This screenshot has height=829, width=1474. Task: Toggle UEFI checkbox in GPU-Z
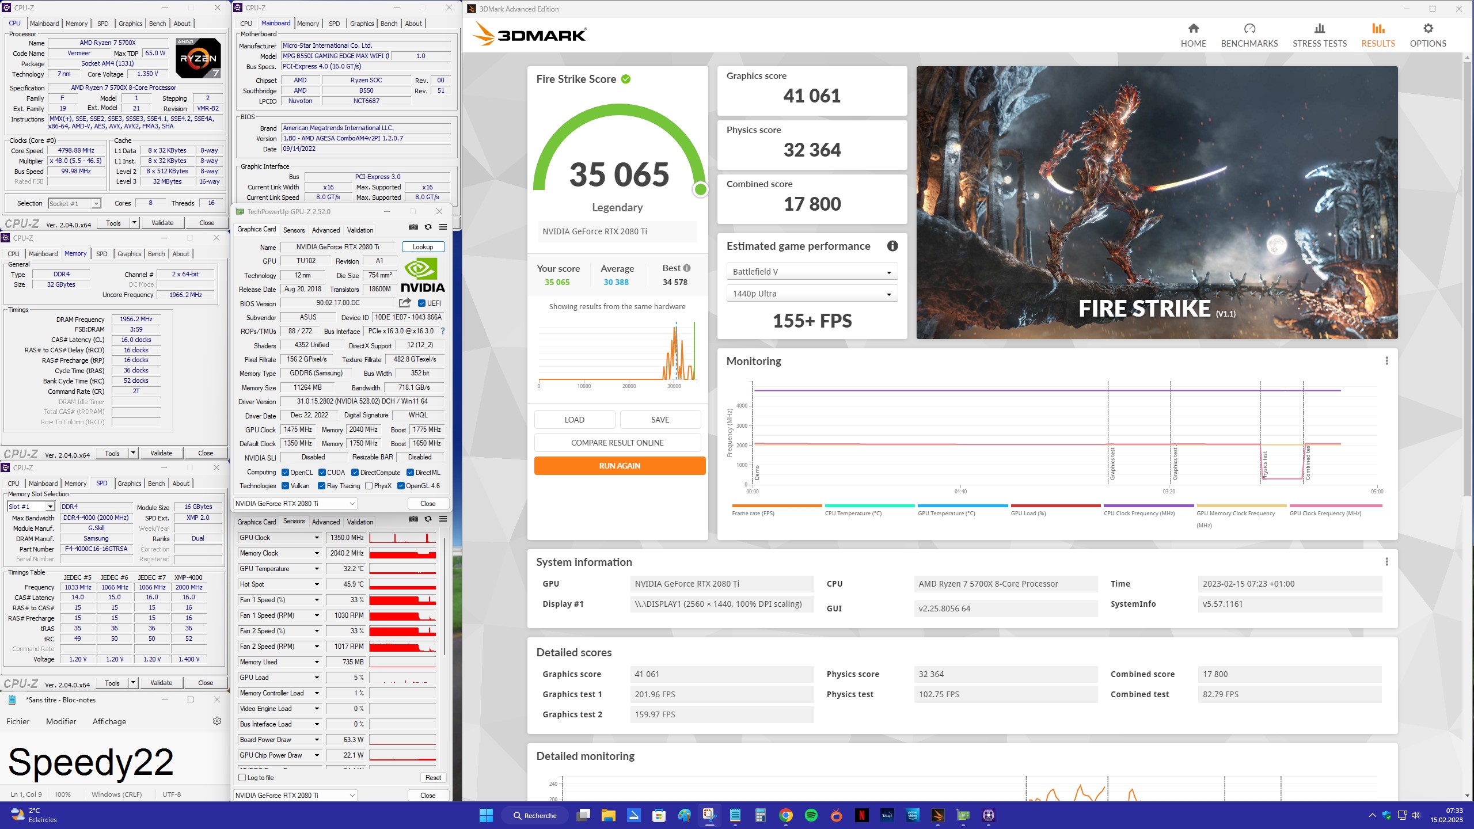(421, 303)
